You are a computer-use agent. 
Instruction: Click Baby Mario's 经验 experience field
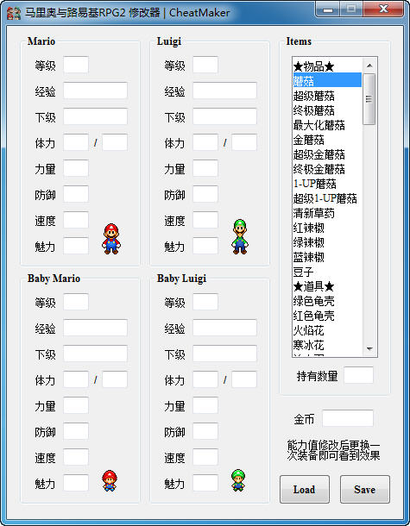pyautogui.click(x=95, y=328)
